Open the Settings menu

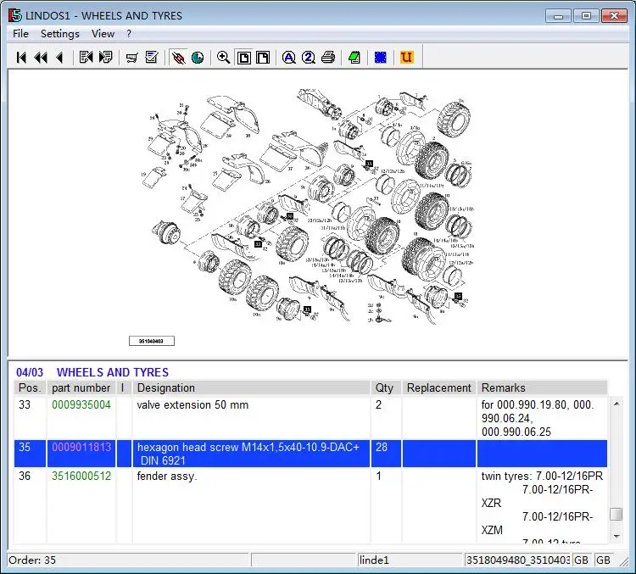(60, 34)
